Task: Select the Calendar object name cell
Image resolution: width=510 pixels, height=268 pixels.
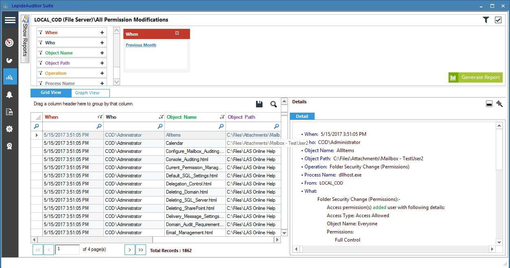Action: click(195, 143)
